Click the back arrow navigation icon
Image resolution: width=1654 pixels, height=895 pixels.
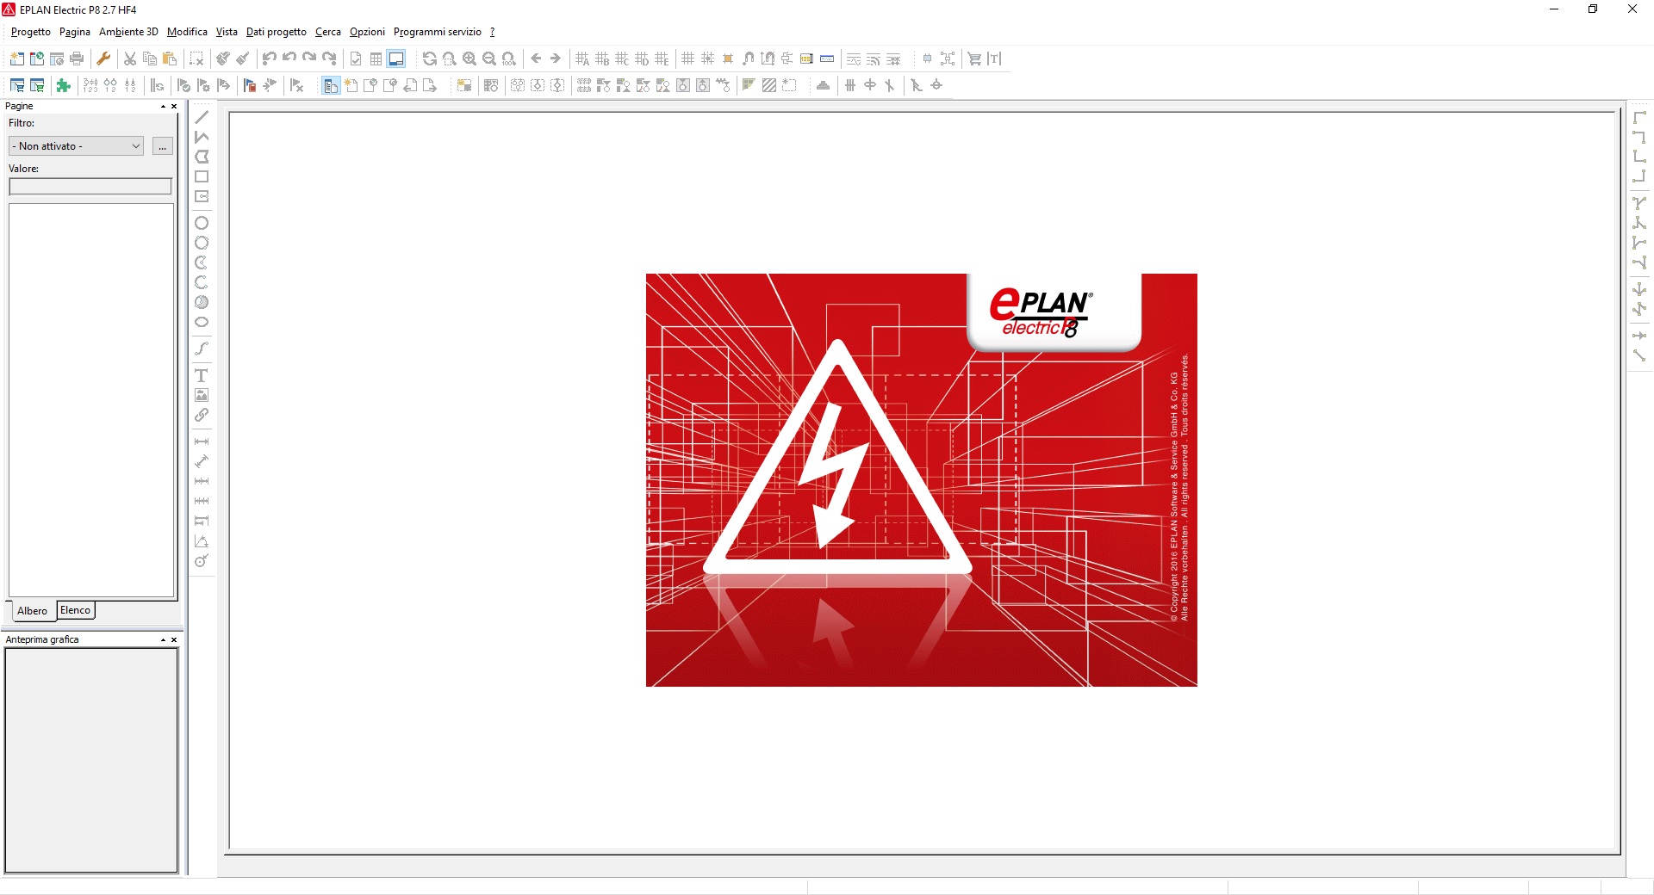point(536,59)
